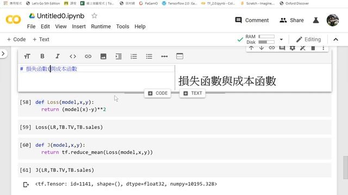The image size is (348, 195).
Task: Move cell up with arrow icon
Action: click(x=251, y=48)
